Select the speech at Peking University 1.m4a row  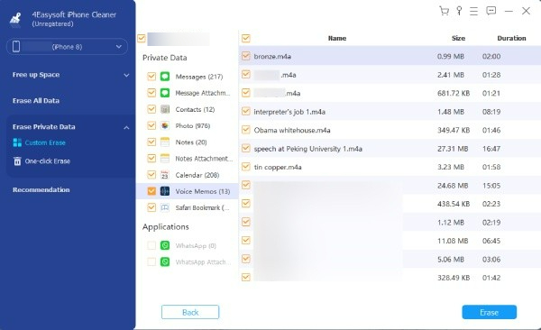(390, 149)
